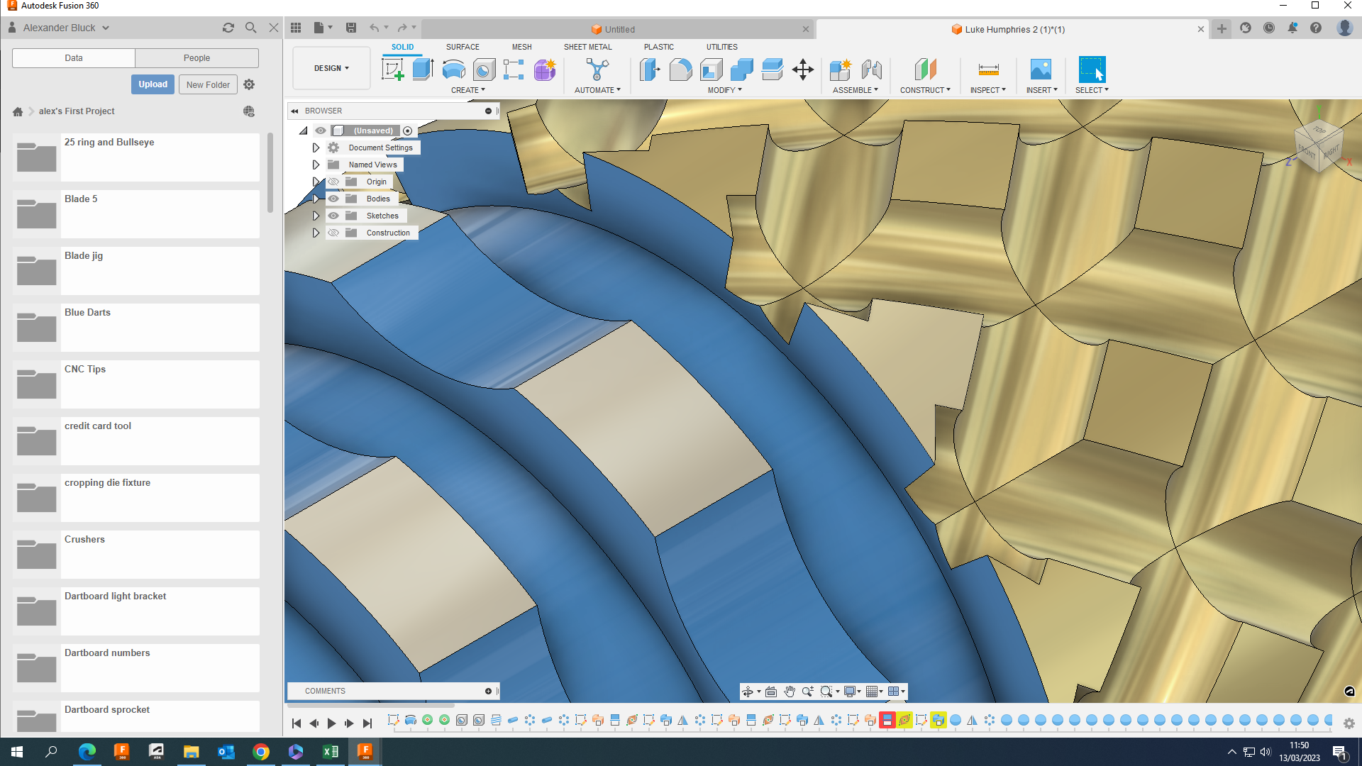Select the Fillet tool

680,70
